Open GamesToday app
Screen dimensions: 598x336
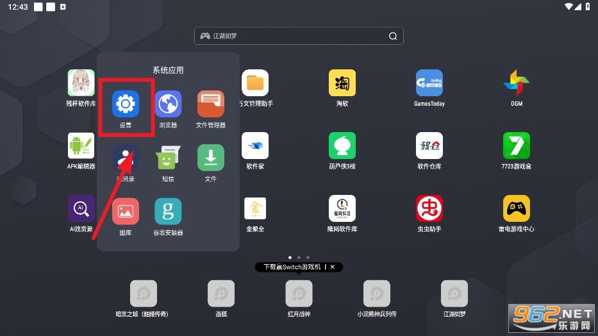coord(429,83)
